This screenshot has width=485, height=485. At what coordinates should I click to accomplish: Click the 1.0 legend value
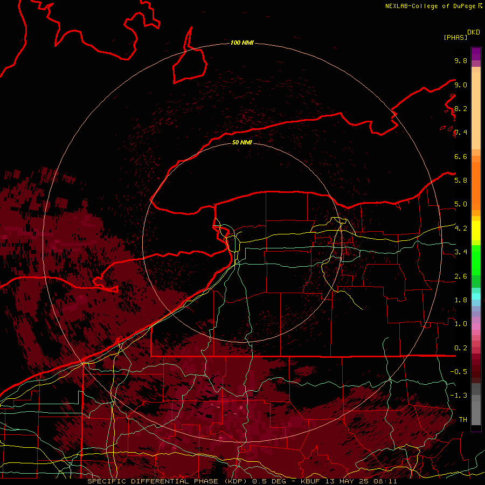tap(461, 324)
